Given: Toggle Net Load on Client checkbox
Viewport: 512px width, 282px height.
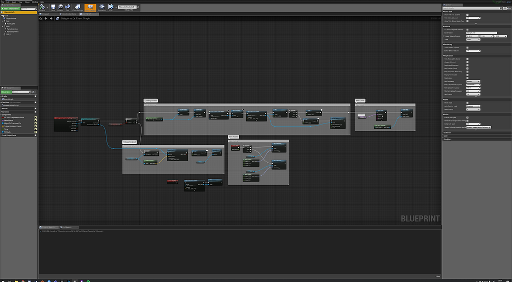Looking at the screenshot, I should click(x=467, y=69).
